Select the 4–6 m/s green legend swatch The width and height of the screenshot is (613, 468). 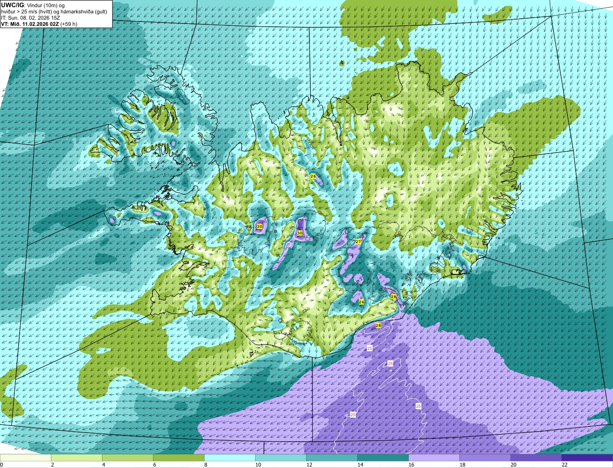(127, 457)
